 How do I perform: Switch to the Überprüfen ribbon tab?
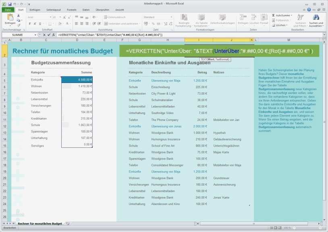click(102, 10)
